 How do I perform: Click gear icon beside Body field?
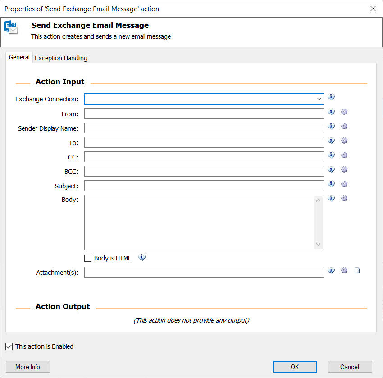pyautogui.click(x=344, y=198)
